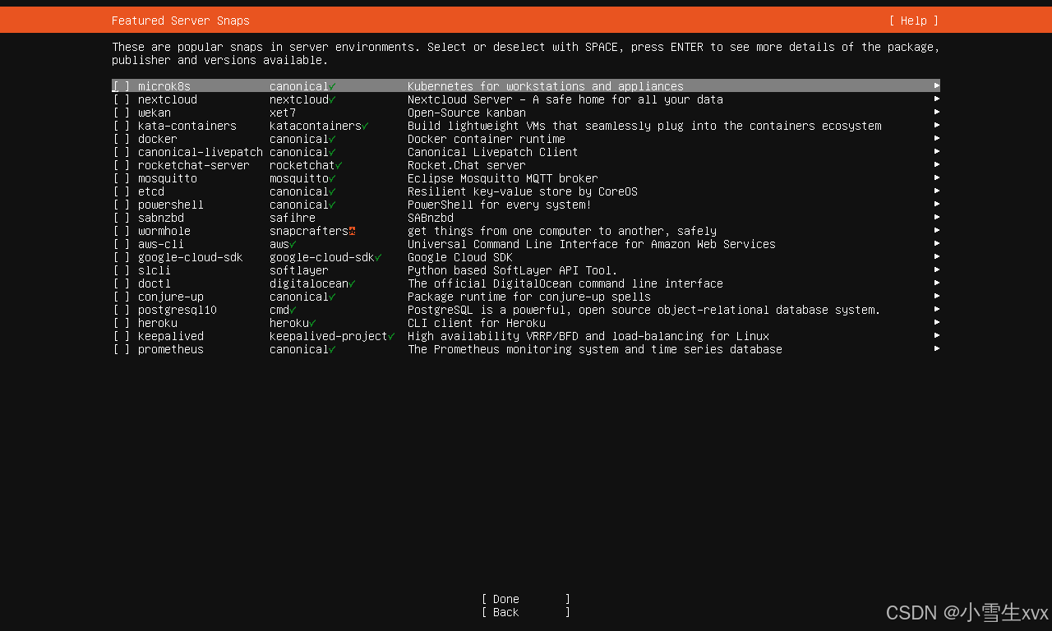Expand details arrow for microk8s row
Screen dimensions: 1052x631
[937, 85]
